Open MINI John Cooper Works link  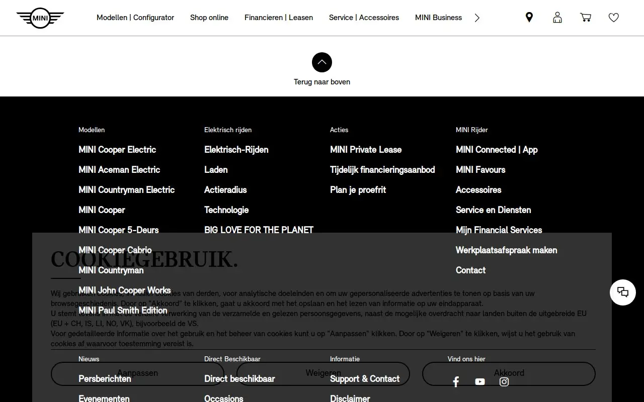click(124, 290)
